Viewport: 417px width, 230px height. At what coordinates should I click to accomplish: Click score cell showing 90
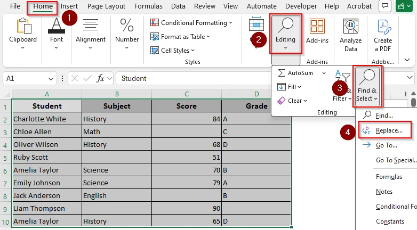pos(187,209)
